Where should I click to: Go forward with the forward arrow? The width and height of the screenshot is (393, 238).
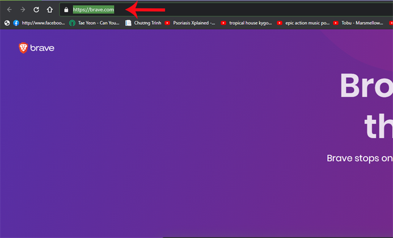coord(23,10)
